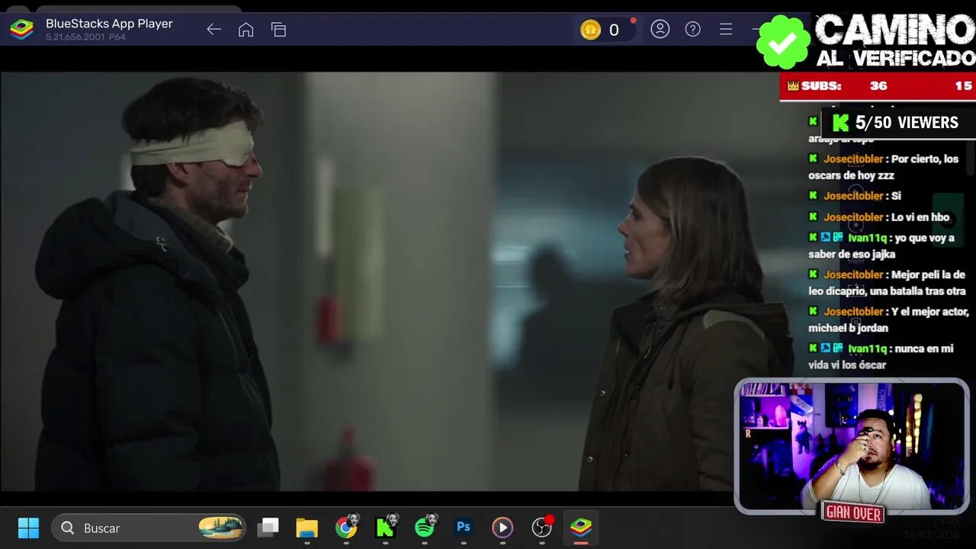The image size is (976, 549).
Task: Open the BlueStacks account profile icon
Action: (x=660, y=29)
